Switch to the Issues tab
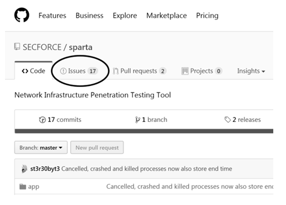The height and width of the screenshot is (205, 286). pyautogui.click(x=79, y=71)
